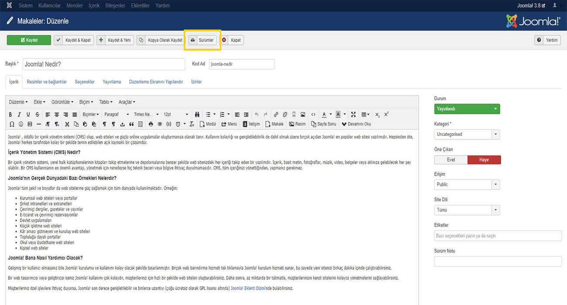The width and height of the screenshot is (567, 305).
Task: Open the font size 12pt dropdown
Action: (x=176, y=115)
